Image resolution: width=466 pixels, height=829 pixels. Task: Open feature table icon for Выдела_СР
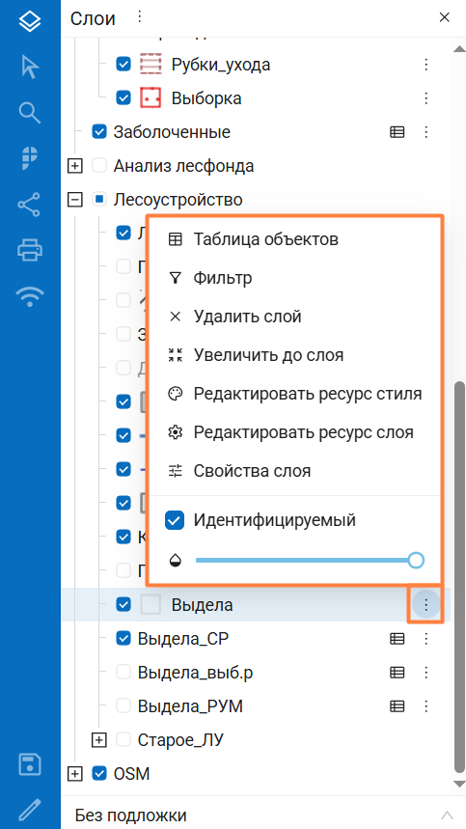[x=397, y=639]
